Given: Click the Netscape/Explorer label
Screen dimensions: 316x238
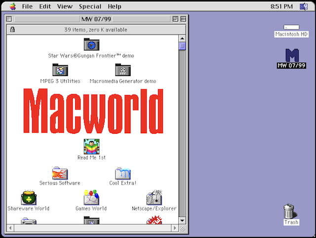Looking at the screenshot, I should [154, 208].
